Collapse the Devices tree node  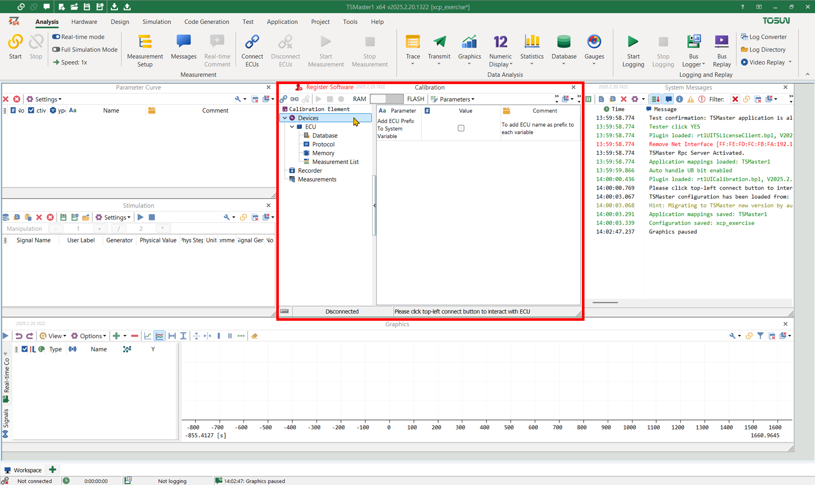coord(285,118)
